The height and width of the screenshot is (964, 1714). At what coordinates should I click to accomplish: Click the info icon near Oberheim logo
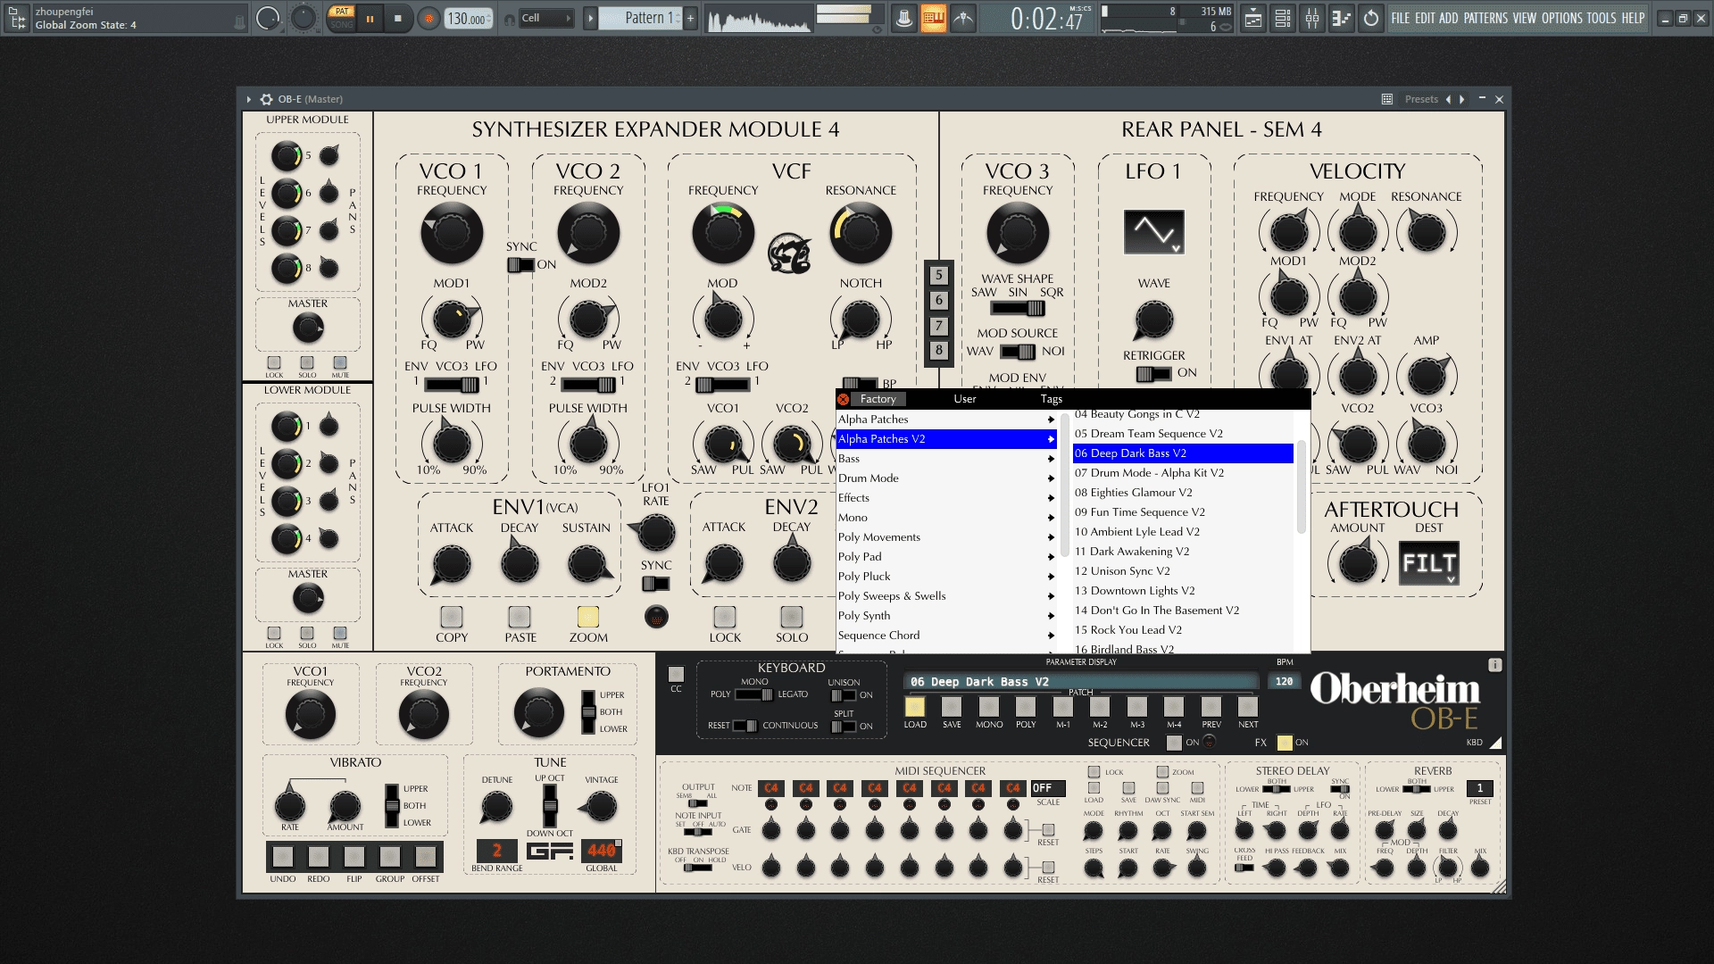click(x=1495, y=665)
